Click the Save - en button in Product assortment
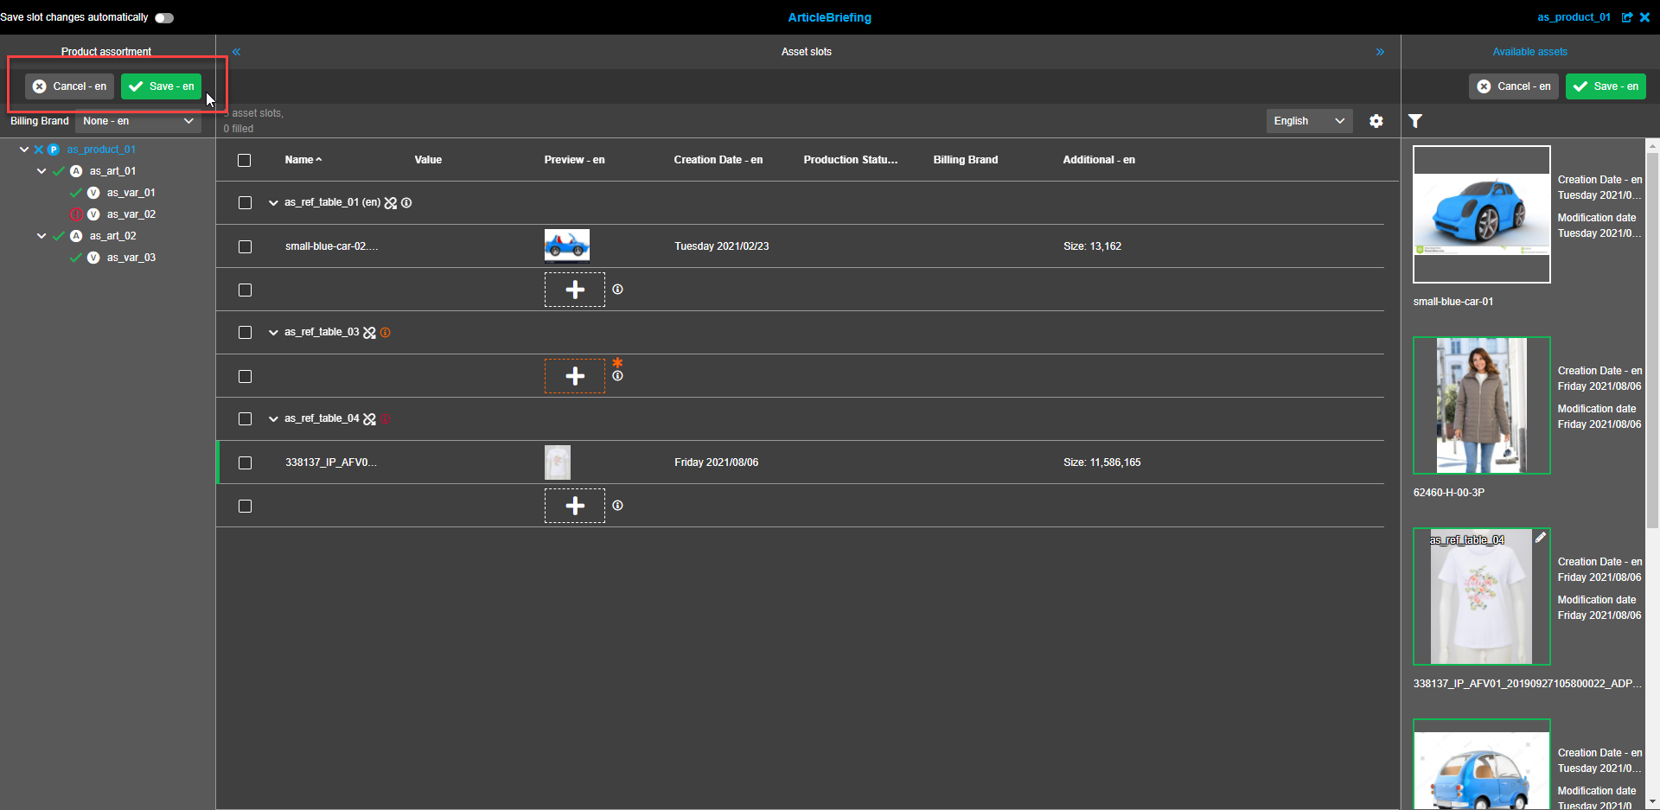 point(161,86)
